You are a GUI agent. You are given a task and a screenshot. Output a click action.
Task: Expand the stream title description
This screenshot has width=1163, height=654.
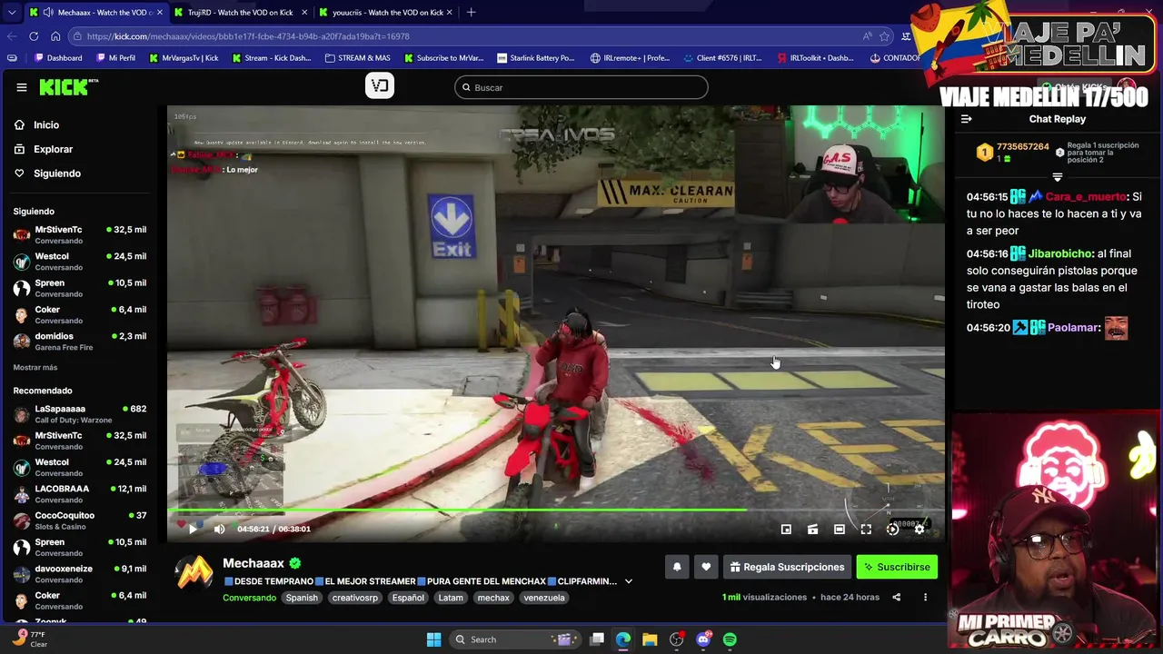click(628, 581)
